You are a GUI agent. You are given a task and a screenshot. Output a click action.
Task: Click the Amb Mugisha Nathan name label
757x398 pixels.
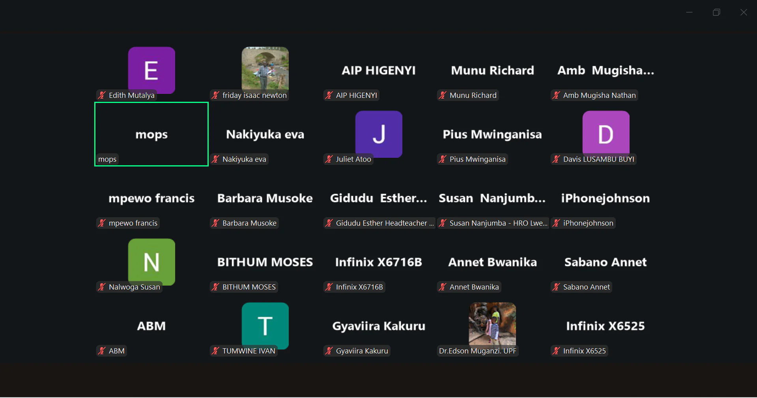coord(599,95)
